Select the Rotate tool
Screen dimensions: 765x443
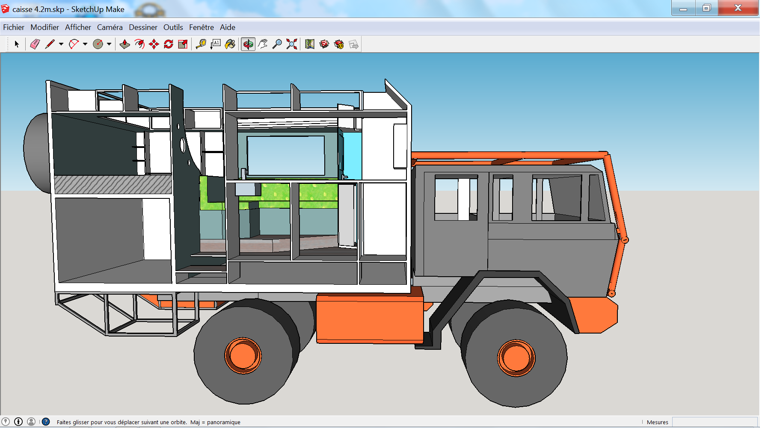tap(169, 44)
